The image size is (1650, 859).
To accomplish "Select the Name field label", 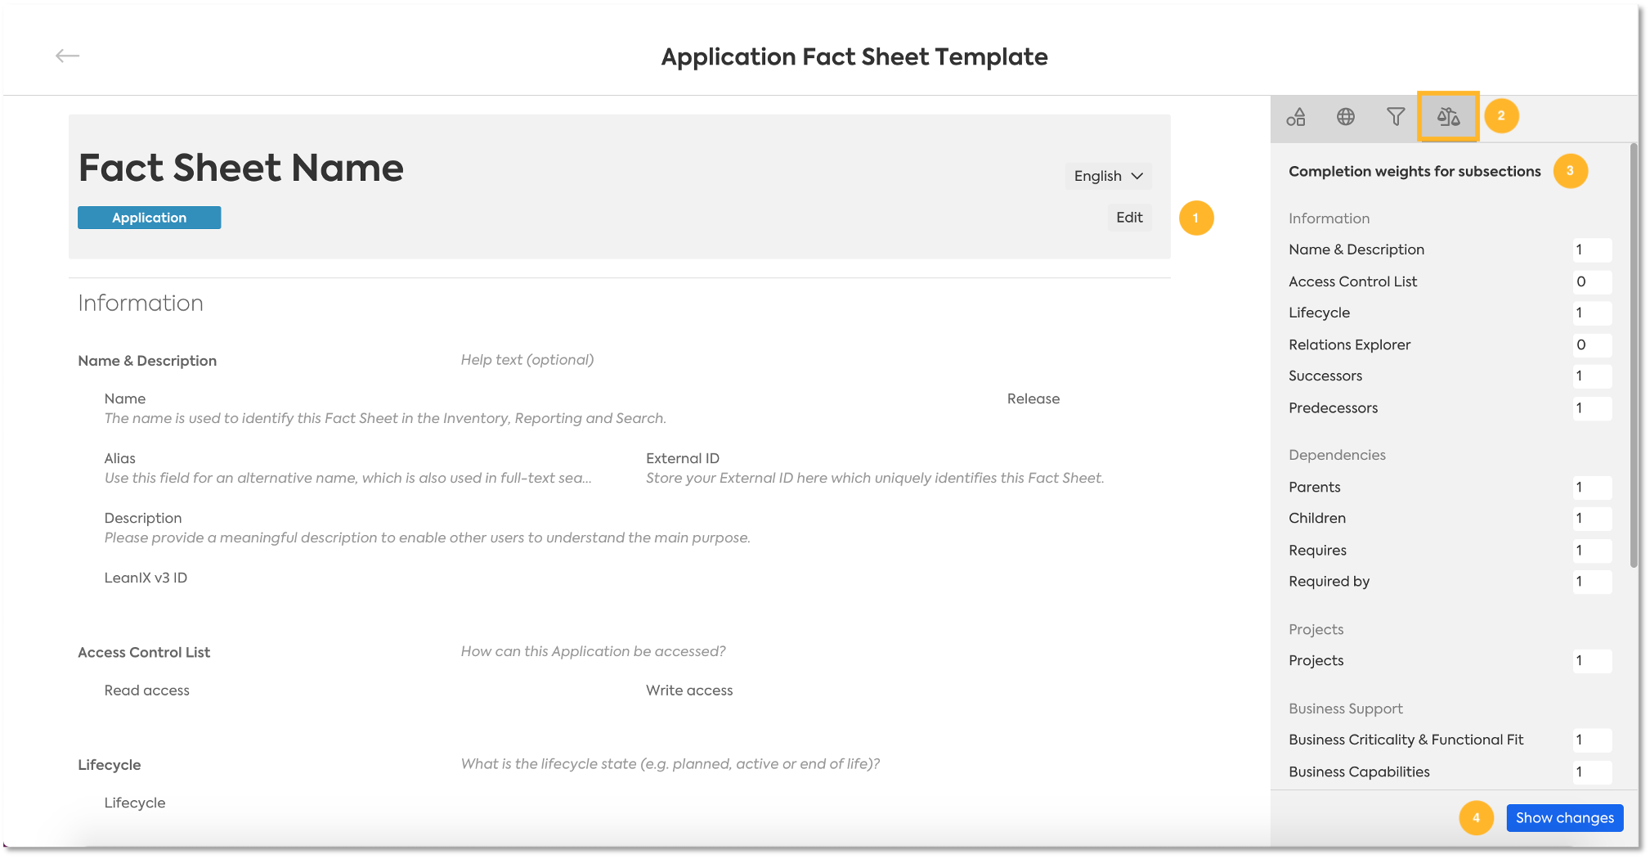I will coord(125,398).
